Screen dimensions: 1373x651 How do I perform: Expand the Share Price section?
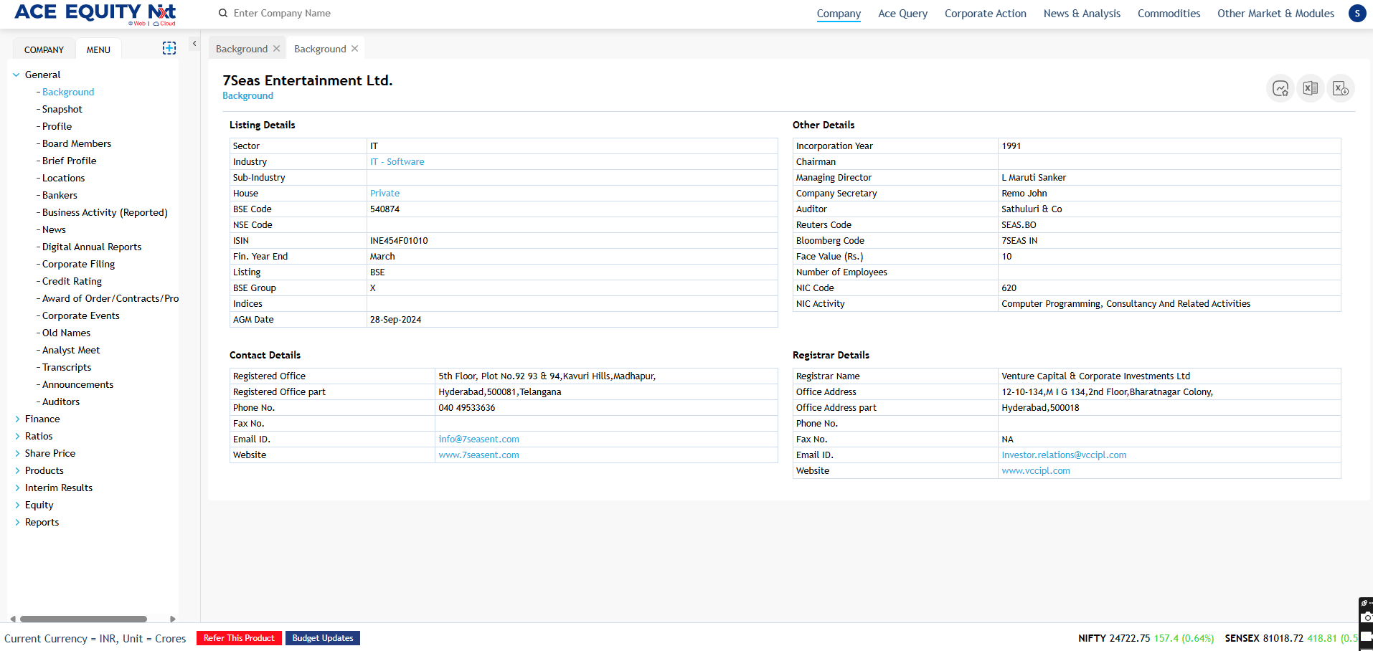(x=17, y=453)
